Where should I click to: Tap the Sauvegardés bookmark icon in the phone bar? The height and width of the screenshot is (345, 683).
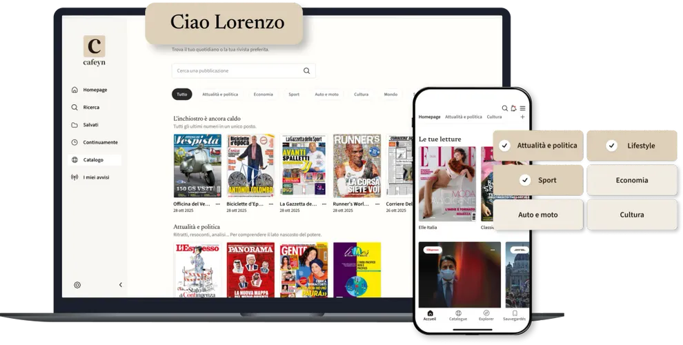tap(515, 313)
